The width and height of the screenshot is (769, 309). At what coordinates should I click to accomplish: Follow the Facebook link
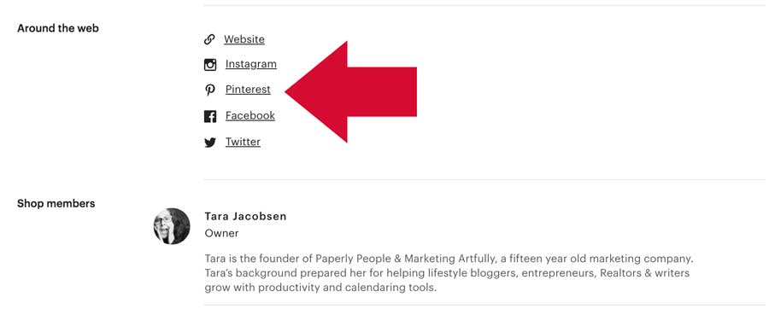[250, 115]
